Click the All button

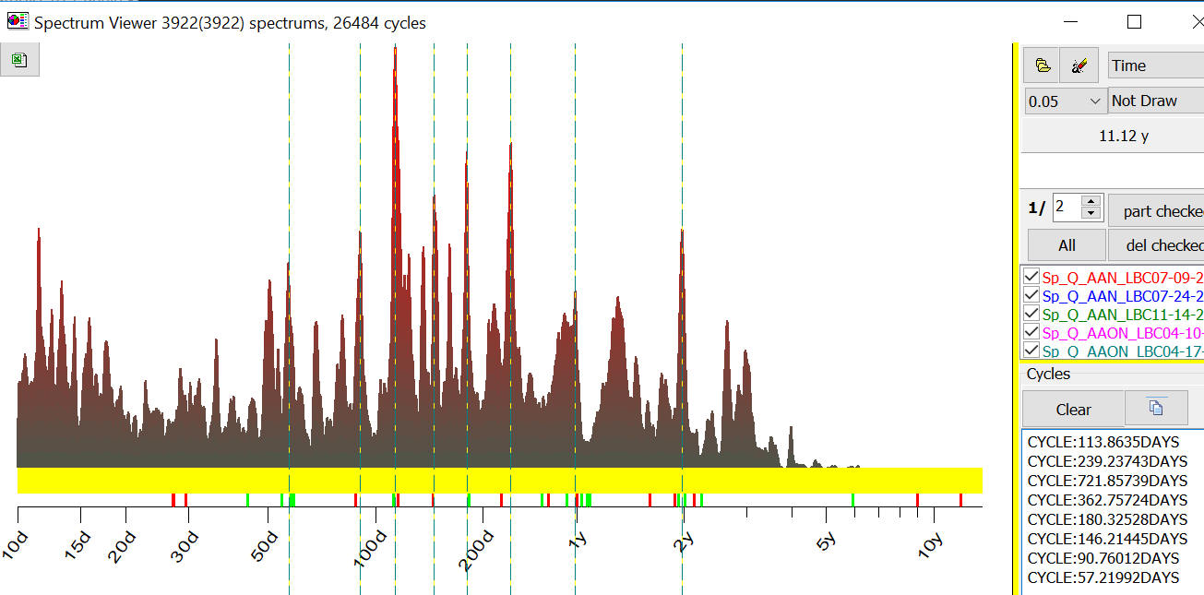[x=1067, y=245]
